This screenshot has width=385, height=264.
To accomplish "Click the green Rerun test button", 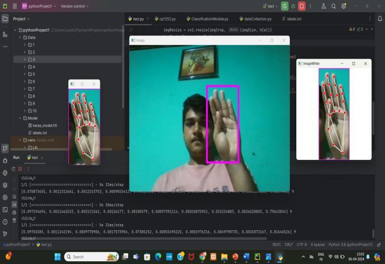I will [285, 6].
